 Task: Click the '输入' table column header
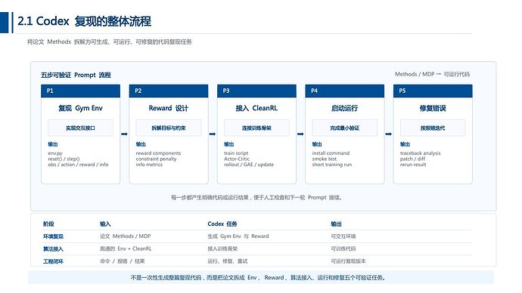(105, 224)
